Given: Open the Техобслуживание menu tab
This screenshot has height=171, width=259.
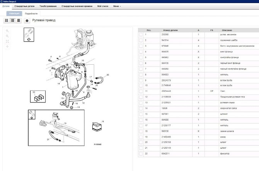Looking at the screenshot, I should coord(48,7).
